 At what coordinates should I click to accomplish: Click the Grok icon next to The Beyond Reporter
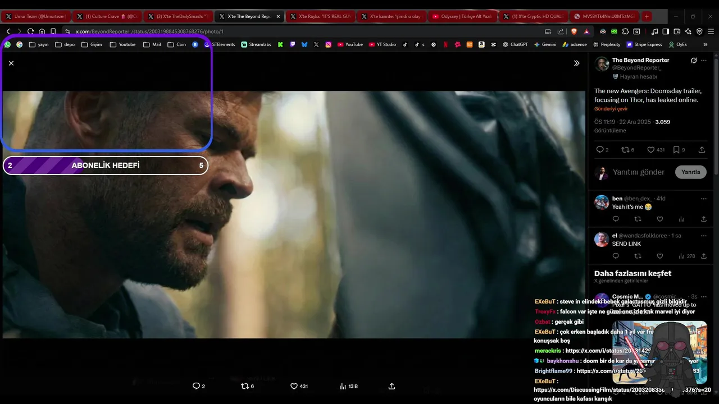pos(694,60)
